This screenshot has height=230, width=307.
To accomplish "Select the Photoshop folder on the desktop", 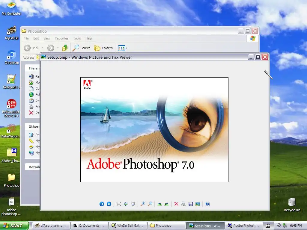I will coord(12,180).
